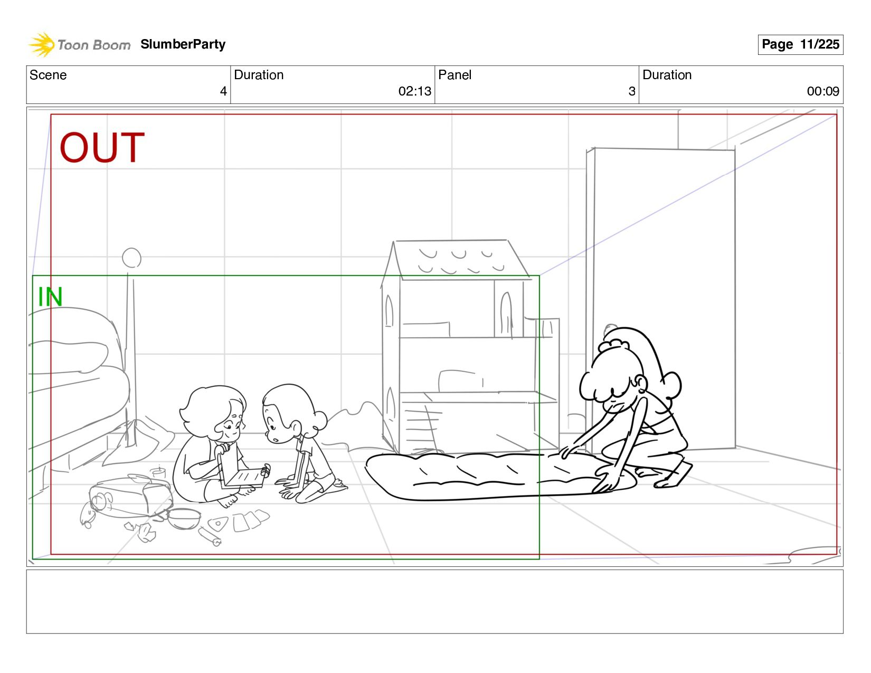Click the scene number 4
The image size is (871, 673).
[223, 91]
